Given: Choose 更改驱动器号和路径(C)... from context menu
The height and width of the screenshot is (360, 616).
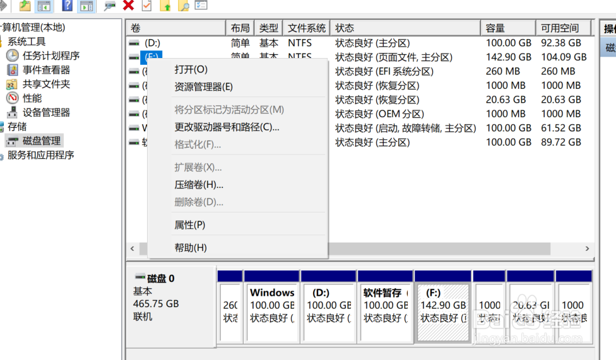Looking at the screenshot, I should pyautogui.click(x=227, y=127).
